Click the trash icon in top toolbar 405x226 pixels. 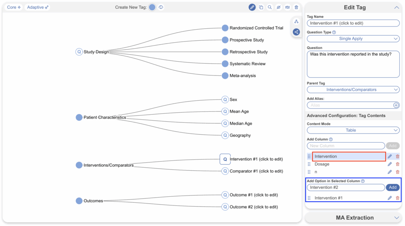coord(296,7)
